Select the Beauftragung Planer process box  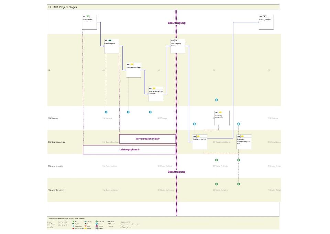point(178,46)
